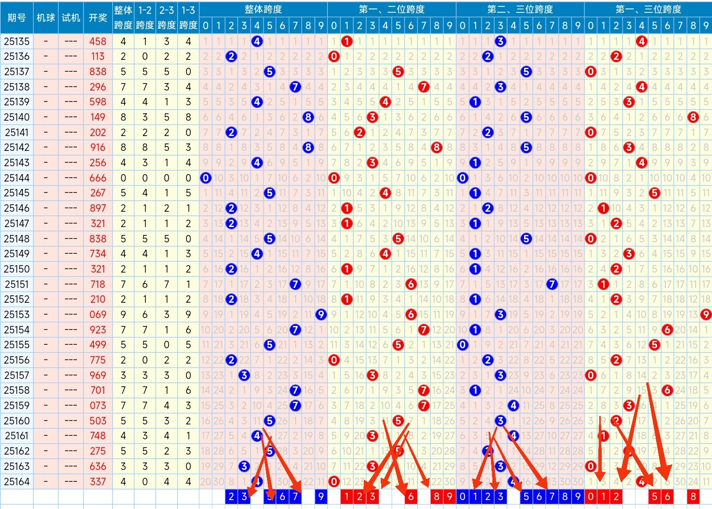Click red ball 9 in row 25153 第一、三位跨度
The height and width of the screenshot is (509, 712).
pyautogui.click(x=706, y=315)
